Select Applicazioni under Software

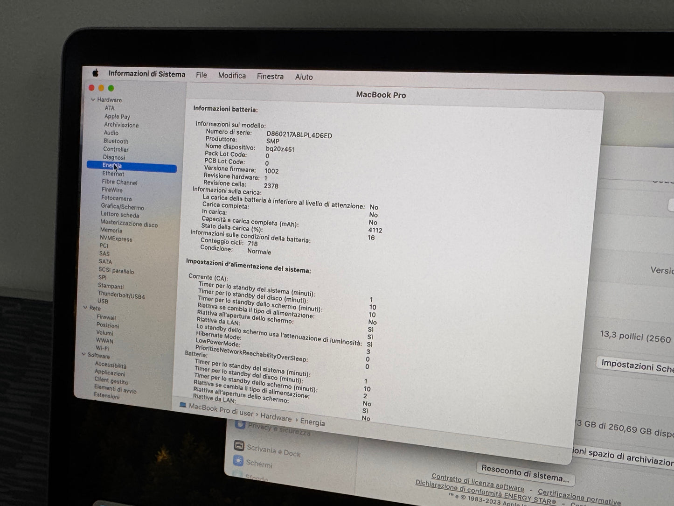click(x=110, y=373)
